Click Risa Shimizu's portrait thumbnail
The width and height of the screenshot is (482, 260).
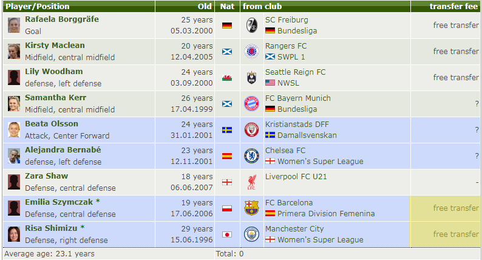14,234
